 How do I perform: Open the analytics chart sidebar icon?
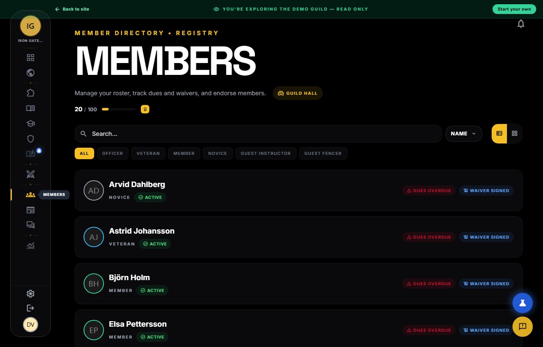tap(31, 245)
